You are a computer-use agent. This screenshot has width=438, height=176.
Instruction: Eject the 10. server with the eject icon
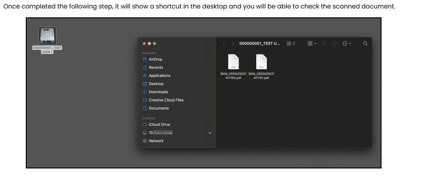tap(210, 133)
